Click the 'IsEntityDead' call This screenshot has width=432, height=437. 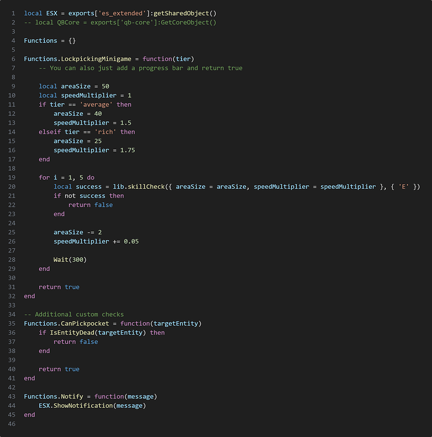pyautogui.click(x=72, y=333)
